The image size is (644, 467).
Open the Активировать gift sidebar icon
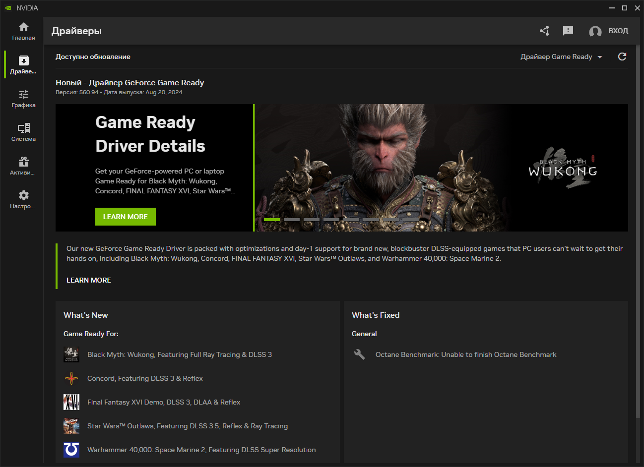23,166
